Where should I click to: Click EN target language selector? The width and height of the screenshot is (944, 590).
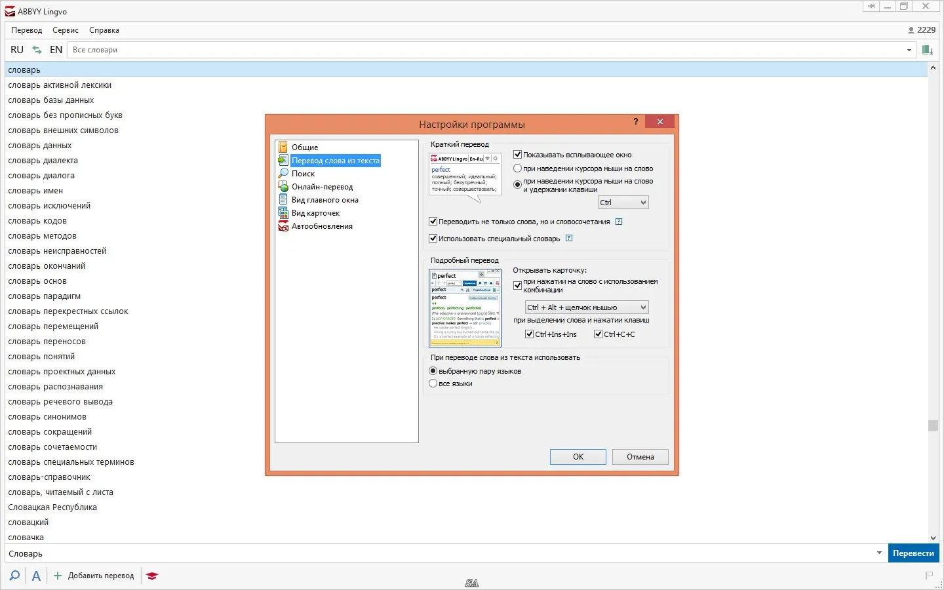click(x=56, y=50)
